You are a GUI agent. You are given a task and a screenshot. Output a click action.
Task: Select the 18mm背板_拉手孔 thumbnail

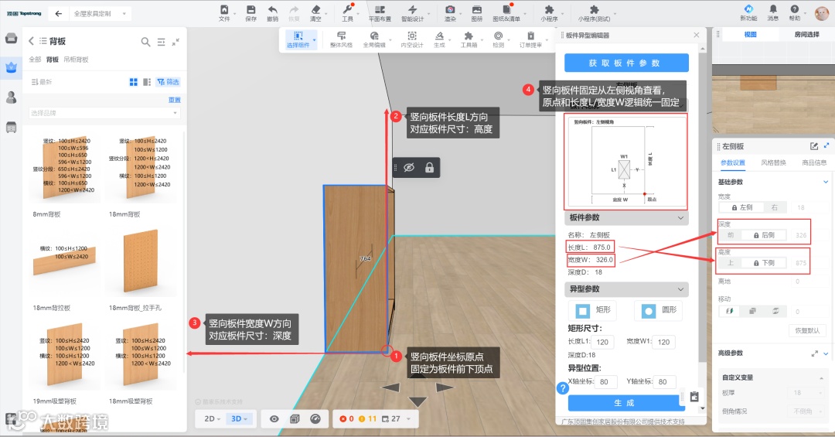[141, 261]
